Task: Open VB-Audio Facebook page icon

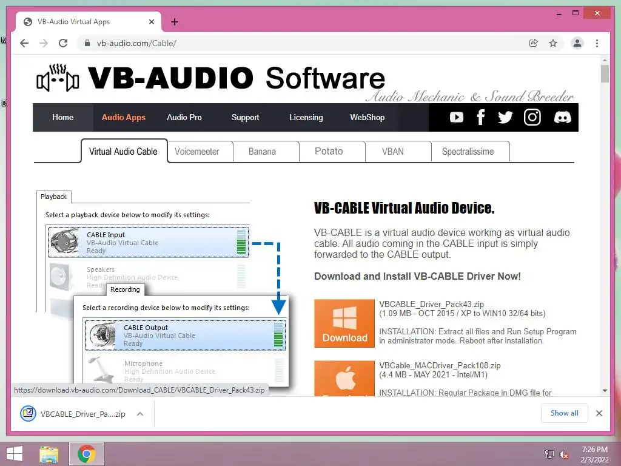Action: click(x=480, y=117)
